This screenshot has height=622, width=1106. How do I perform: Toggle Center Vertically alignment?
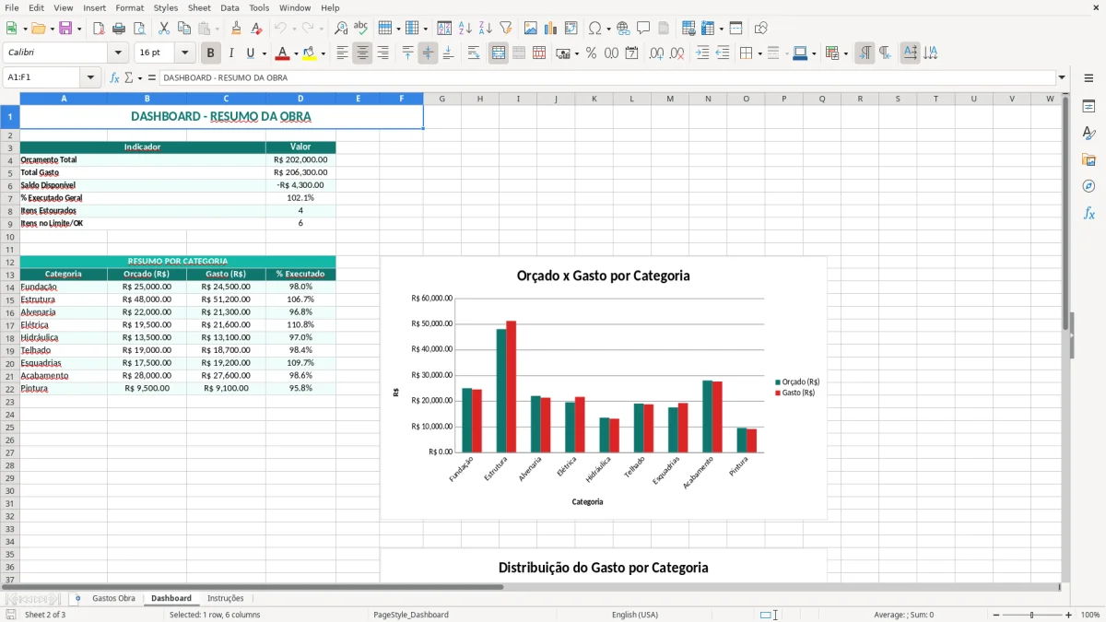(428, 53)
